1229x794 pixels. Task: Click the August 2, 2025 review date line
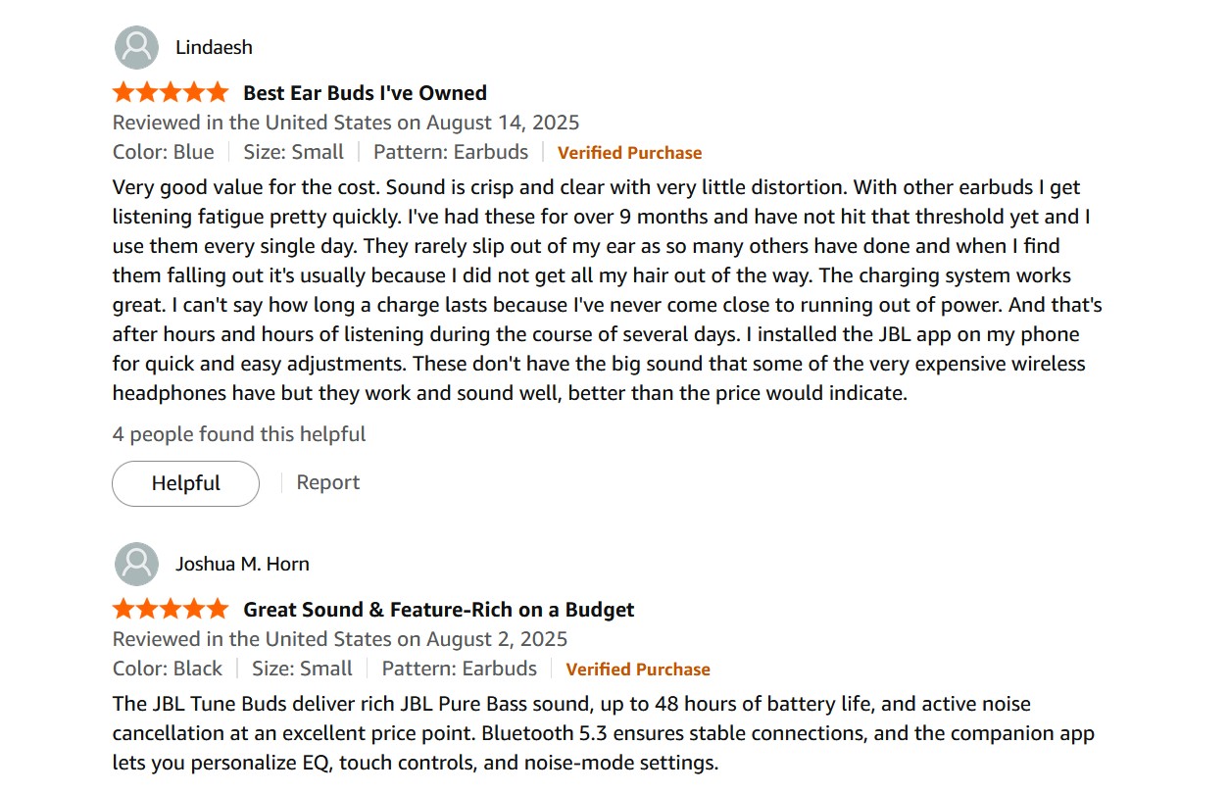click(340, 639)
